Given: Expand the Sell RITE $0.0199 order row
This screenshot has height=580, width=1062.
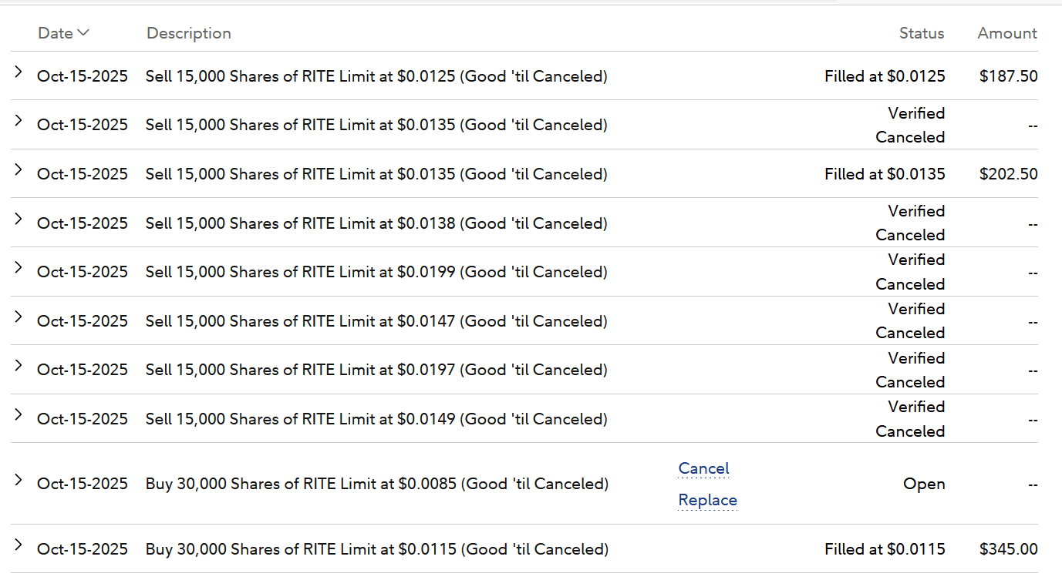Looking at the screenshot, I should (19, 268).
